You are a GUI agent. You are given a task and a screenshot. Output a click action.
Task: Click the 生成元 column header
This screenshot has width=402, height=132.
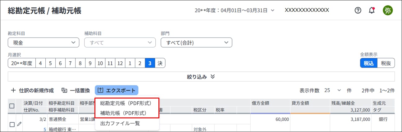click(x=379, y=103)
